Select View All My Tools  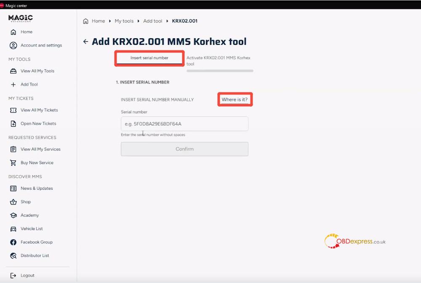(37, 71)
